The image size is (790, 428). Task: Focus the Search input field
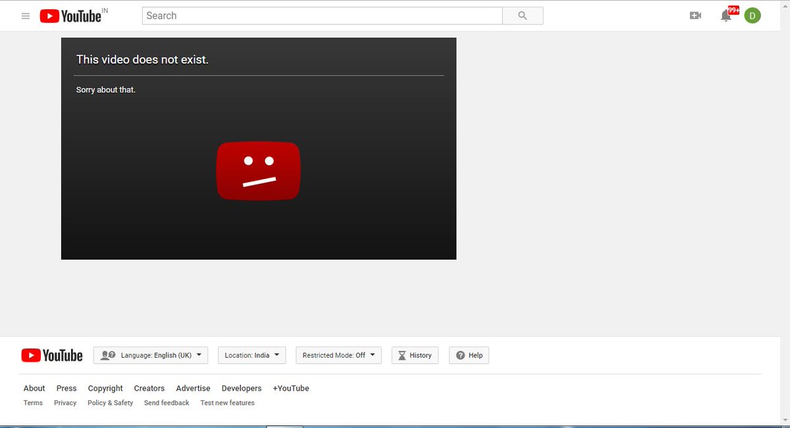point(322,16)
